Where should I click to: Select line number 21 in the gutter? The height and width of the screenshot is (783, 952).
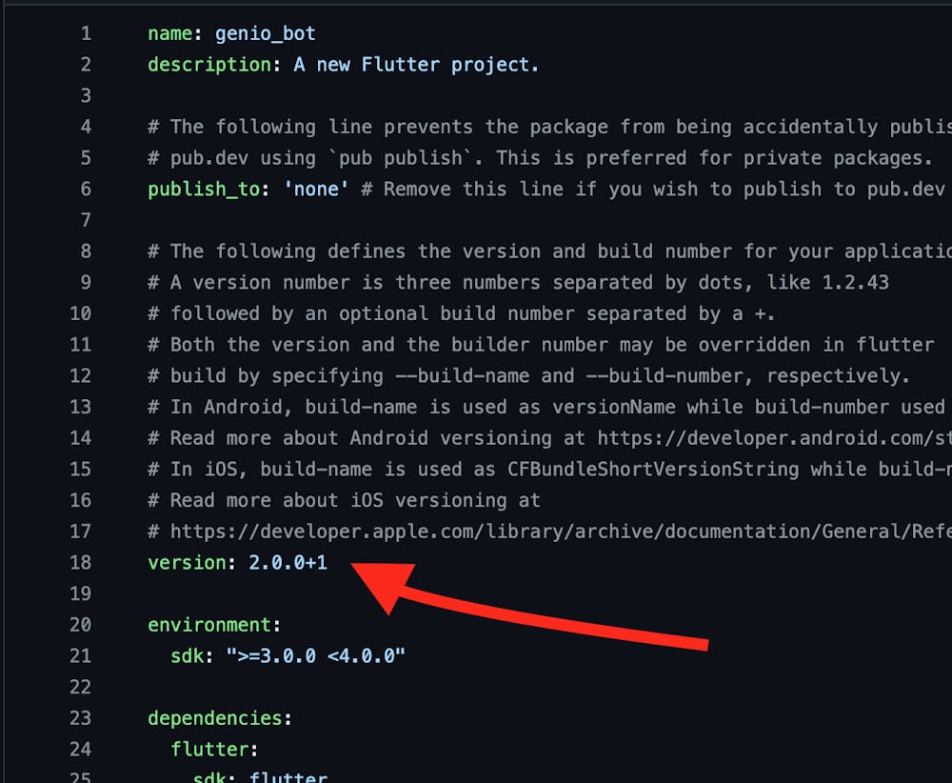pos(80,655)
